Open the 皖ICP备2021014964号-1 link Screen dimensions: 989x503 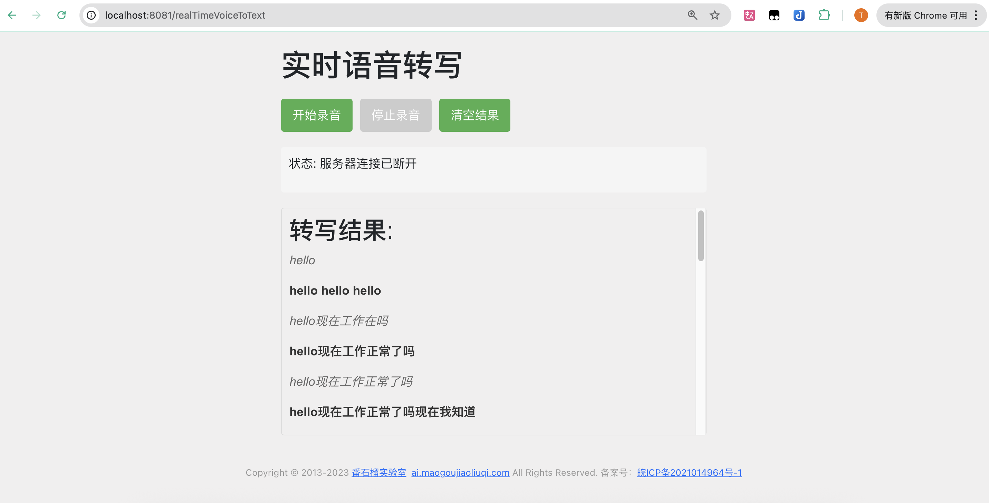pyautogui.click(x=689, y=472)
